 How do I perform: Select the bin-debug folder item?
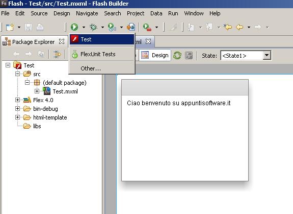pos(45,109)
